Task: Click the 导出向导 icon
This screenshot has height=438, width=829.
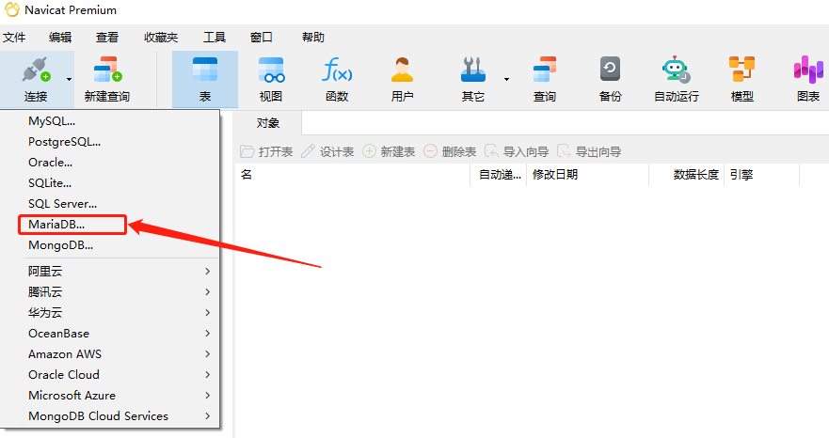Action: click(565, 152)
